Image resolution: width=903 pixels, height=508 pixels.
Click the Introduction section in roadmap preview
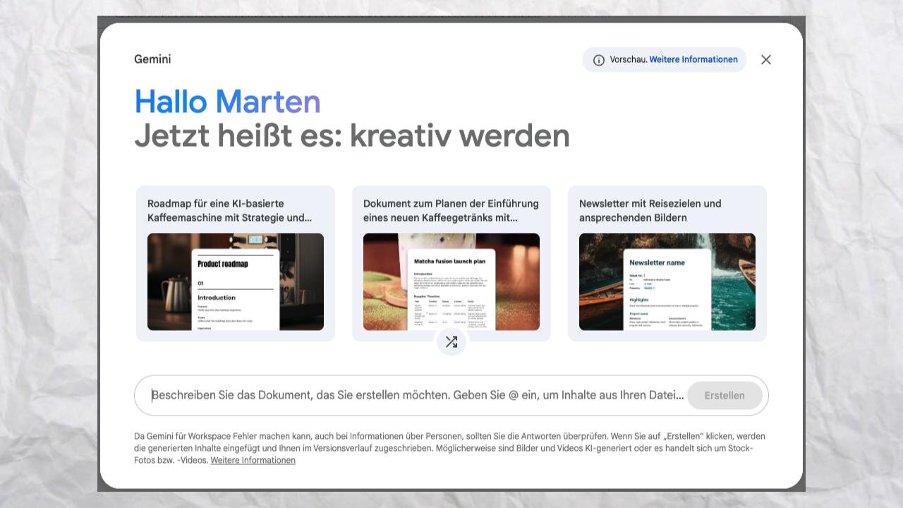coord(217,298)
